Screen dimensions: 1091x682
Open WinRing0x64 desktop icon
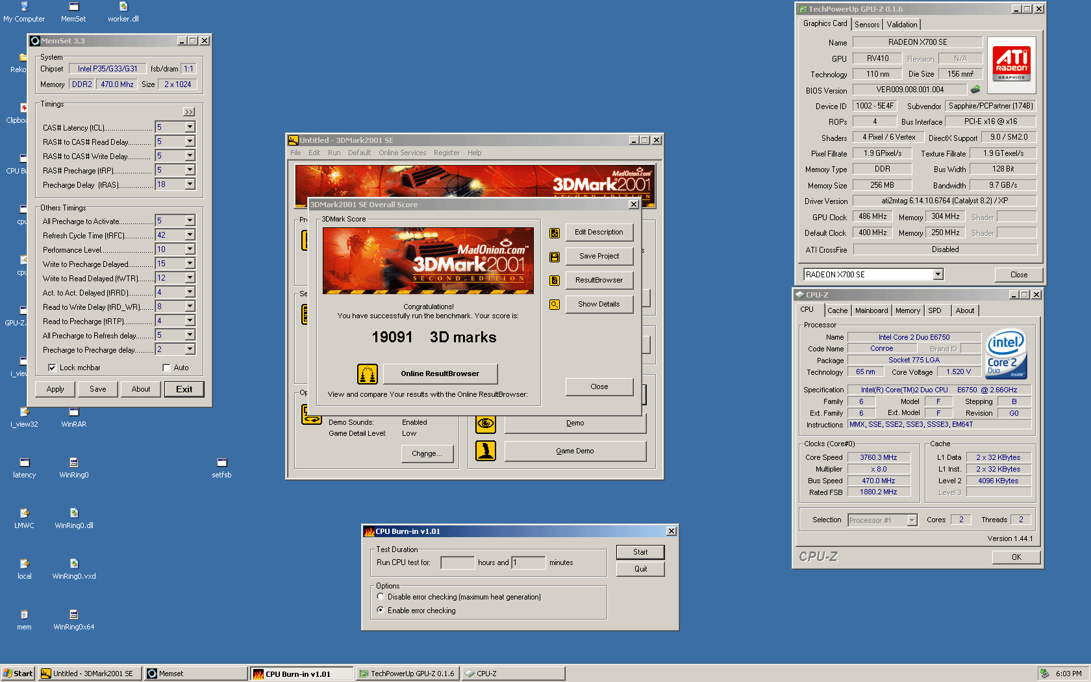tap(74, 620)
